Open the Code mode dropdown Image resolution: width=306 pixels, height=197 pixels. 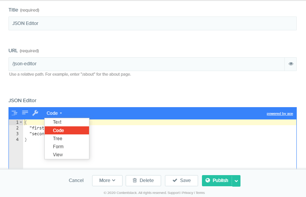(x=54, y=113)
